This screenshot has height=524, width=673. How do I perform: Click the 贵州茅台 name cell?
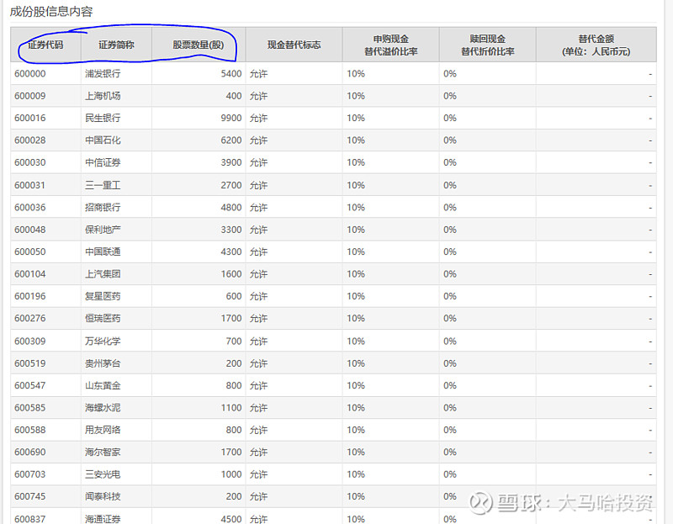pos(103,364)
